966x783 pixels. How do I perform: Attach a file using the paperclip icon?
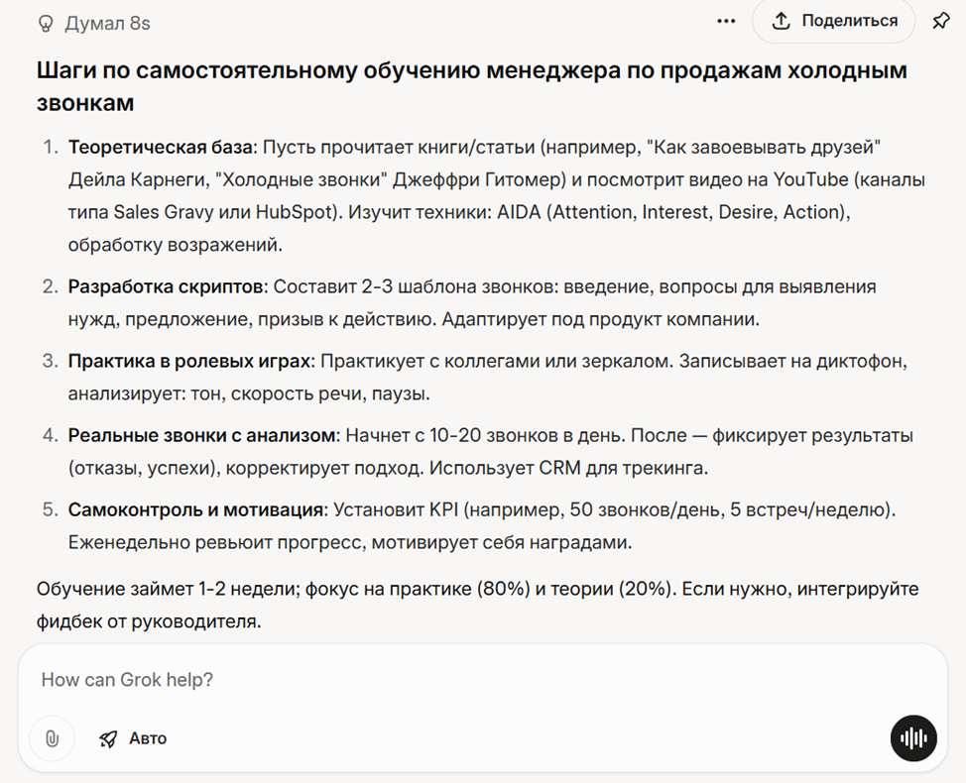coord(52,738)
